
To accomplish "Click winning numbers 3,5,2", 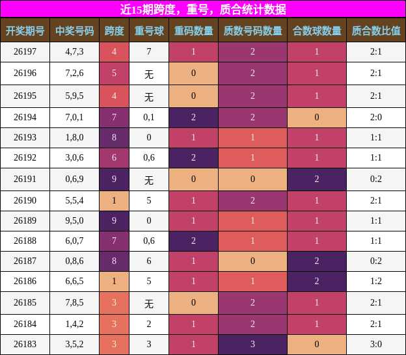I will coord(75,345).
